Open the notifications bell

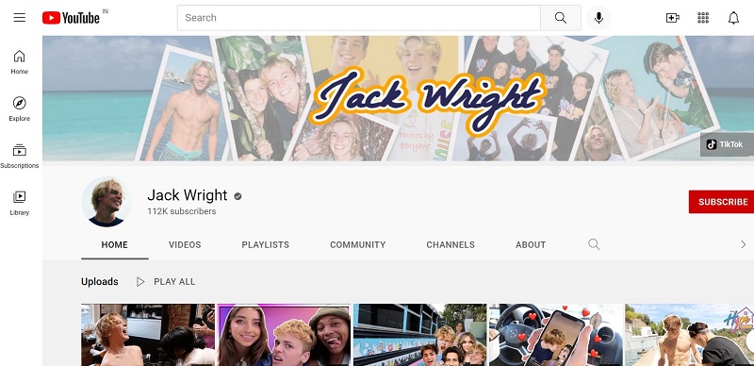[x=733, y=18]
